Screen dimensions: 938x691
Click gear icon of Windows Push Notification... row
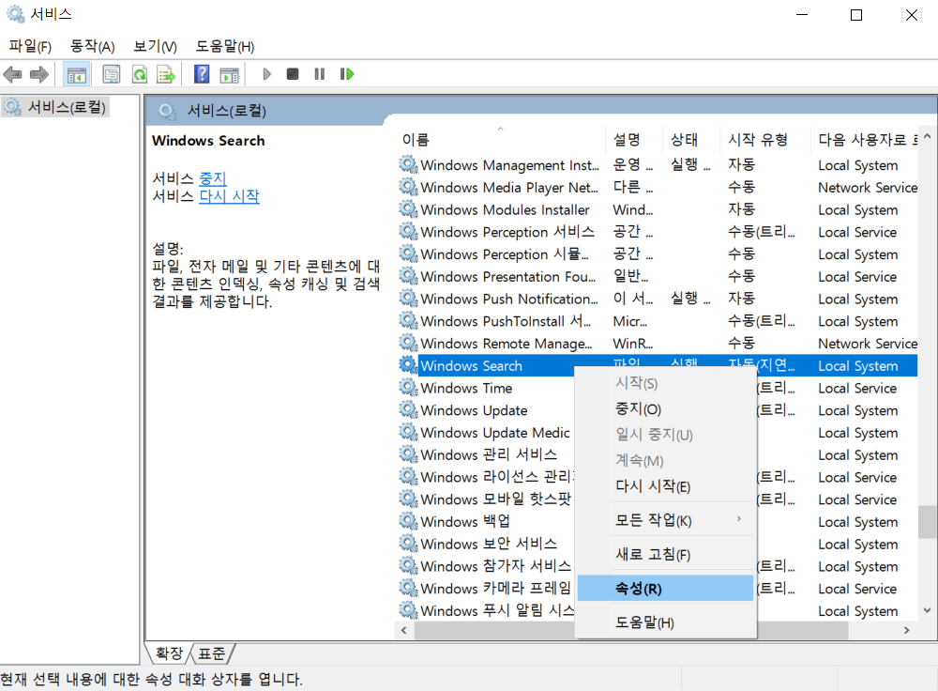click(x=409, y=298)
